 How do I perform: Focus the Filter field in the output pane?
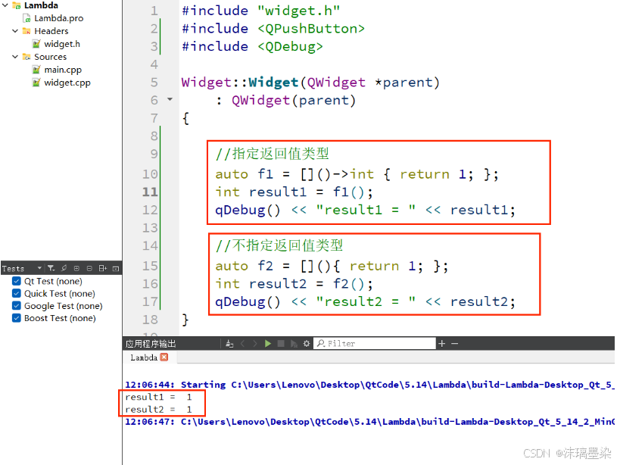click(375, 344)
